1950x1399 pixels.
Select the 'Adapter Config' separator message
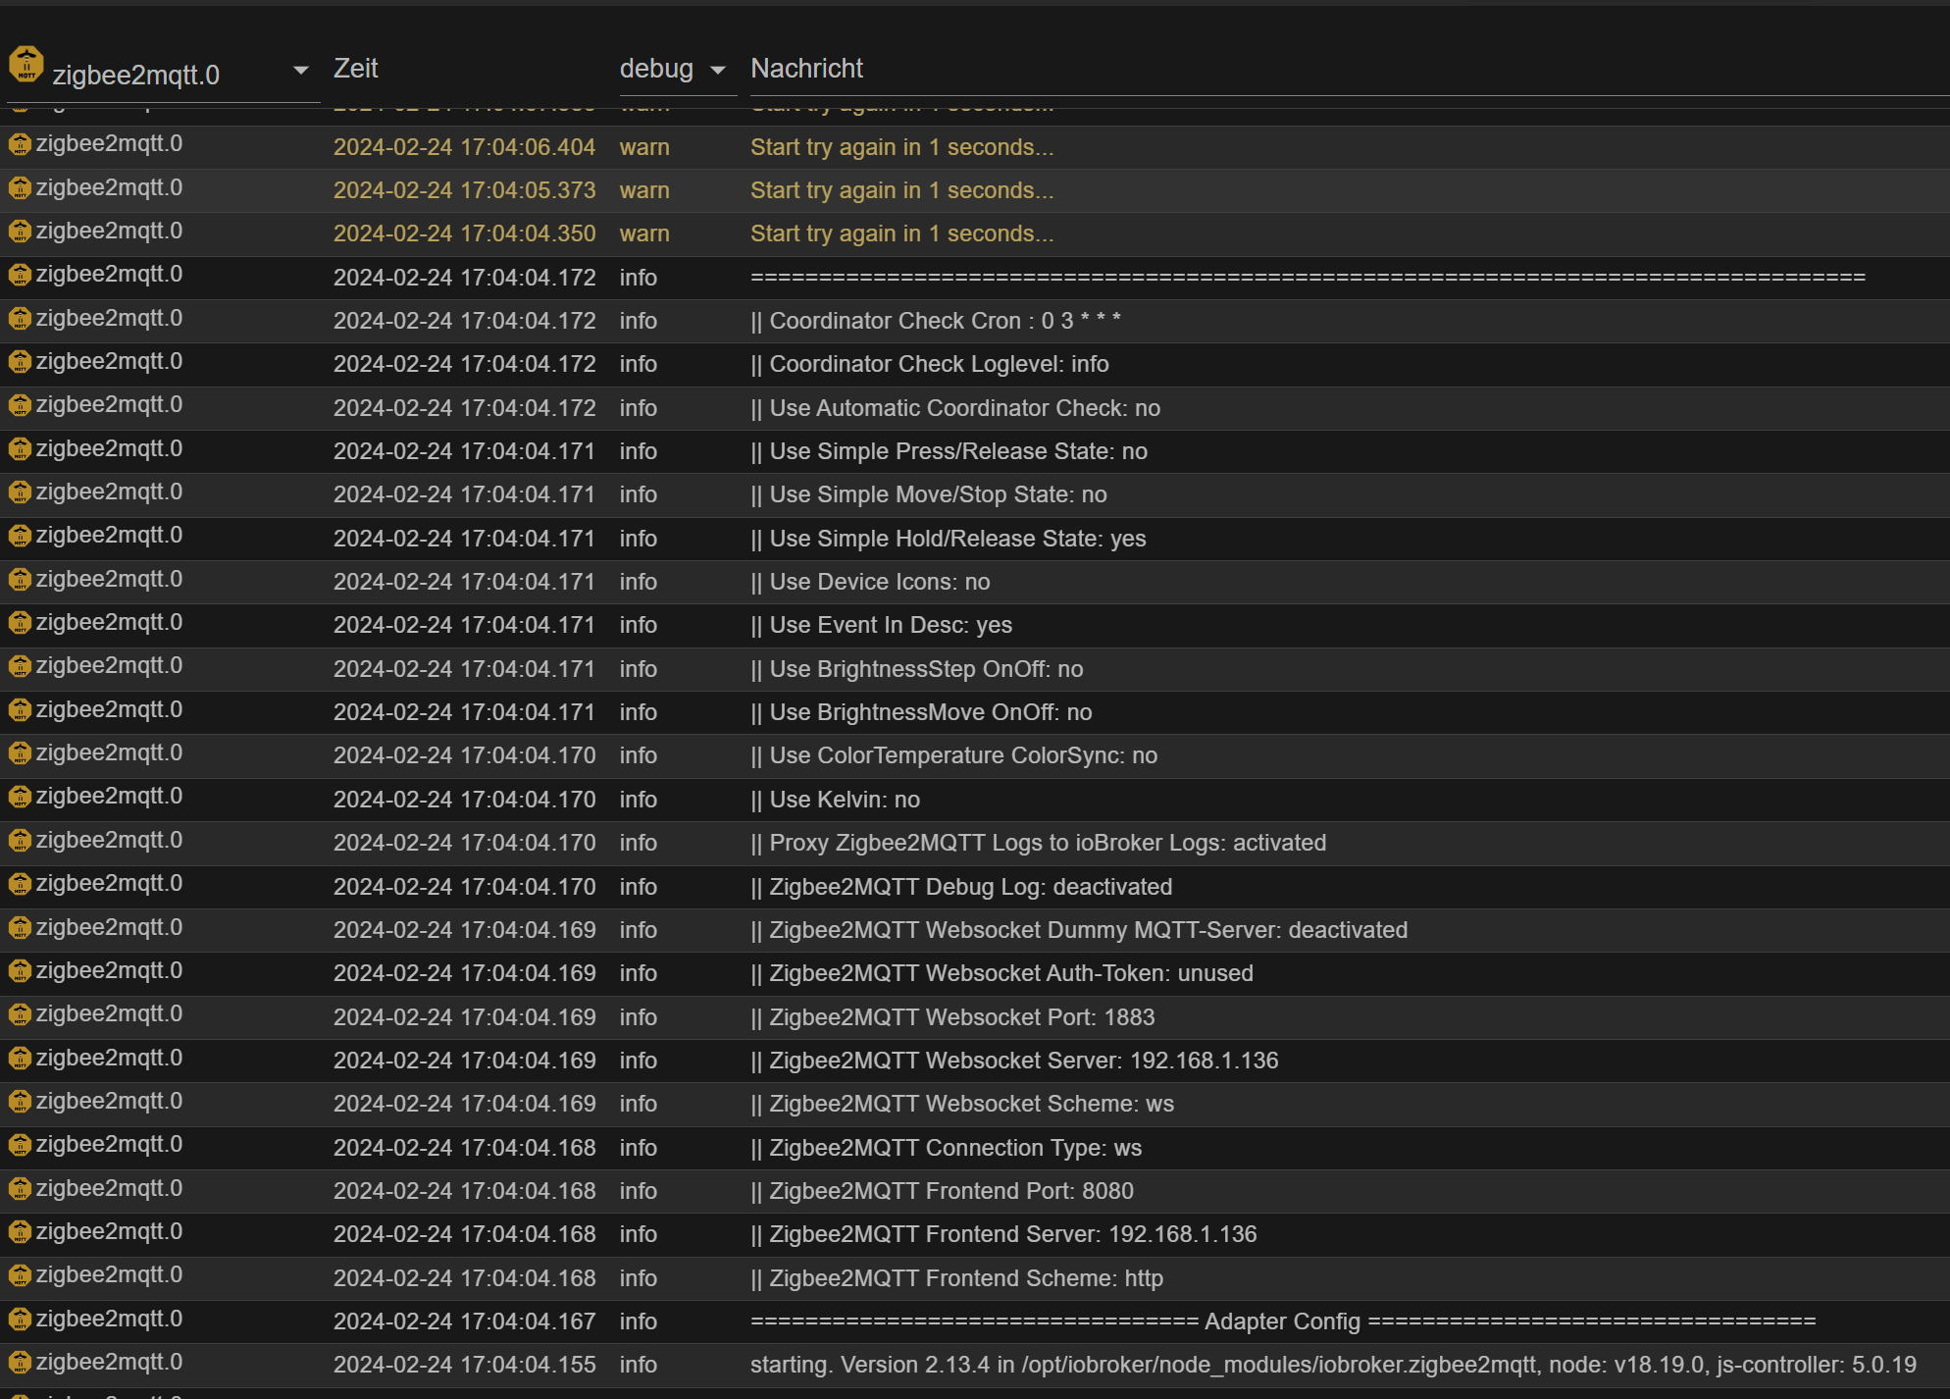click(x=1283, y=1321)
